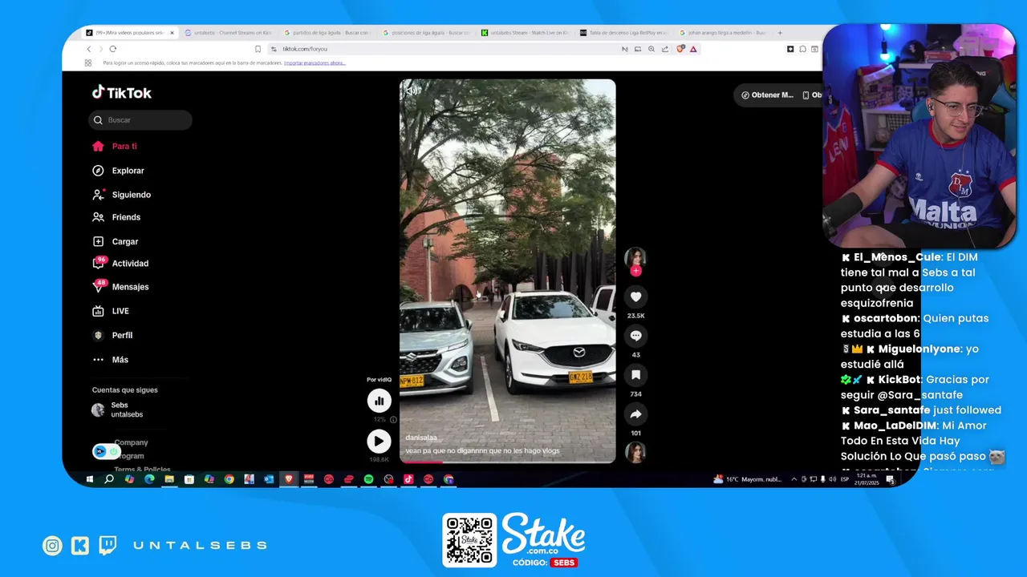Click the Obtener M... button
Viewport: 1027px width, 577px height.
tap(767, 95)
